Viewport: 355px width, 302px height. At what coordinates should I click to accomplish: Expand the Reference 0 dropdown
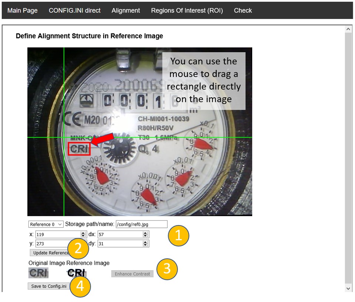click(x=46, y=224)
